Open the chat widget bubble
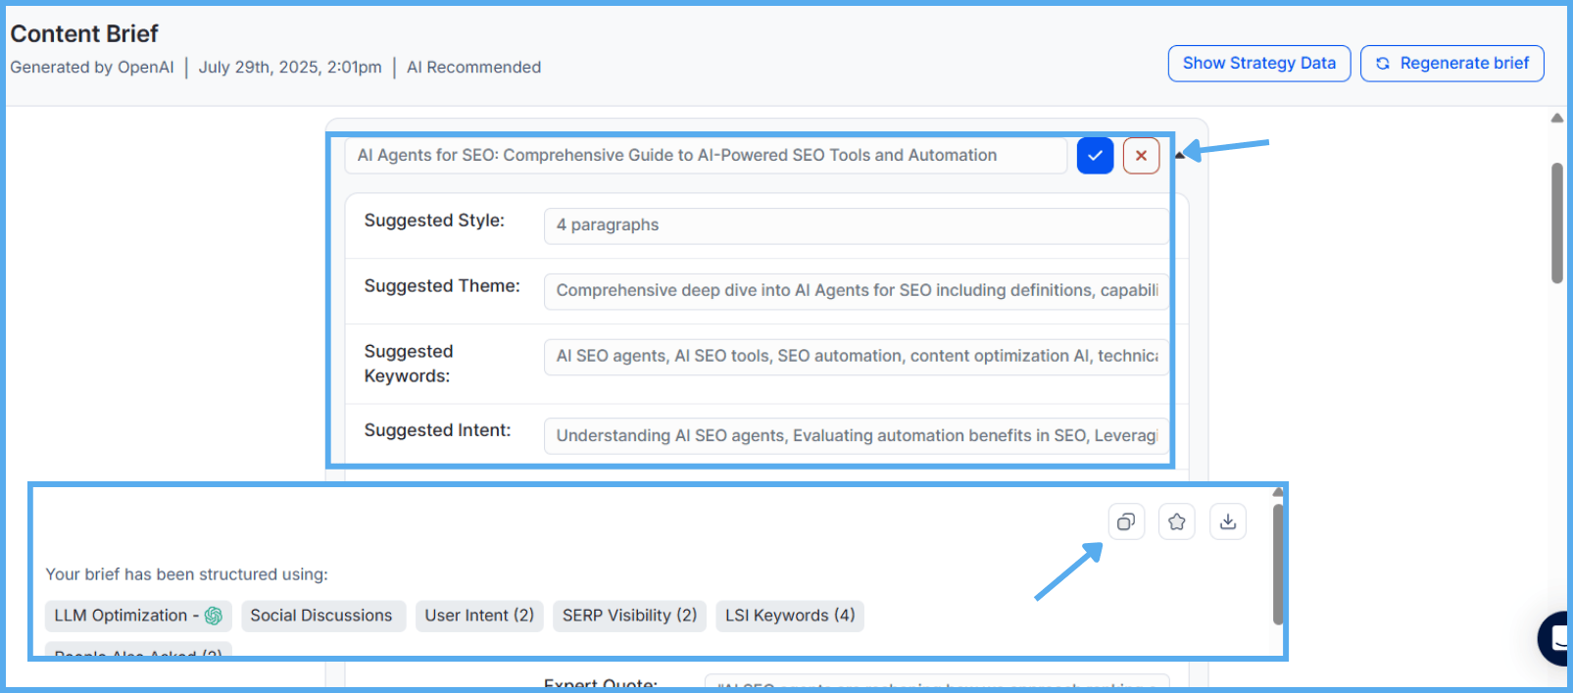This screenshot has height=693, width=1573. coord(1556,638)
